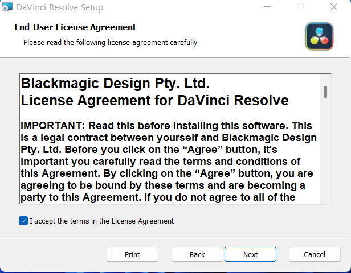This screenshot has height=273, width=351.
Task: Close the setup window
Action: click(x=334, y=7)
